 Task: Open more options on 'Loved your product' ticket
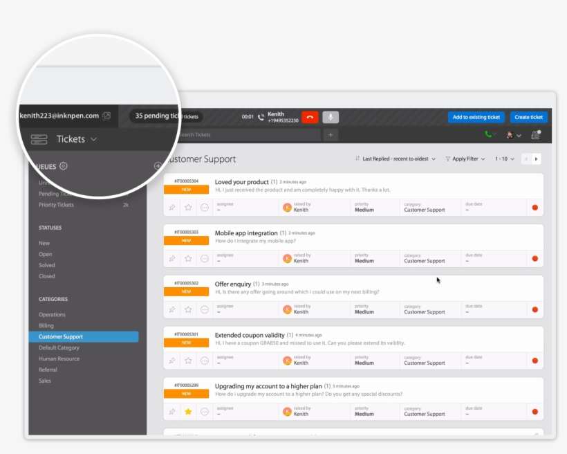[205, 208]
